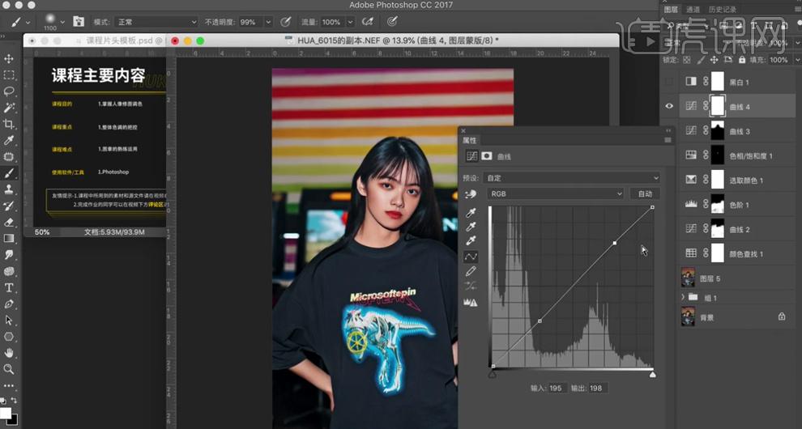Select the Brush tool in the toolbox

(9, 173)
